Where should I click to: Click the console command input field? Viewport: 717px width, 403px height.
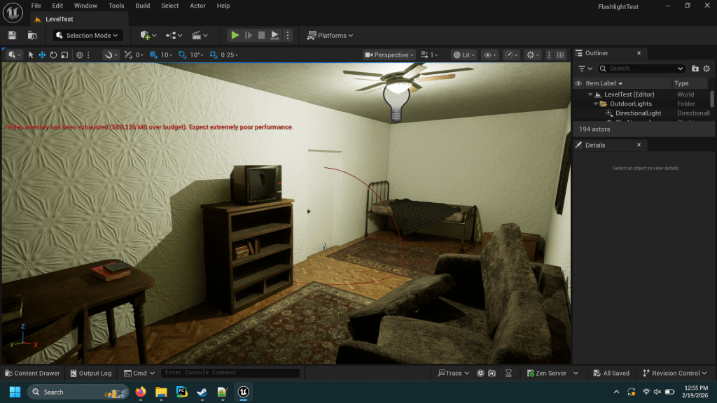(x=230, y=373)
